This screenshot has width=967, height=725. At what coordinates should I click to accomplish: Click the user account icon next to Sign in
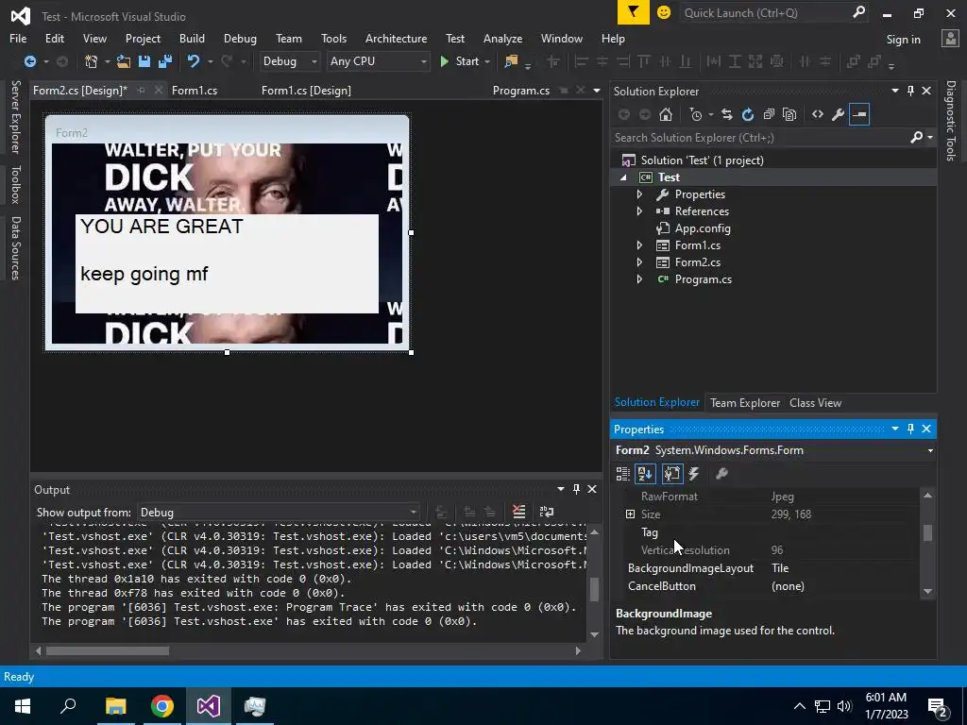coord(950,39)
